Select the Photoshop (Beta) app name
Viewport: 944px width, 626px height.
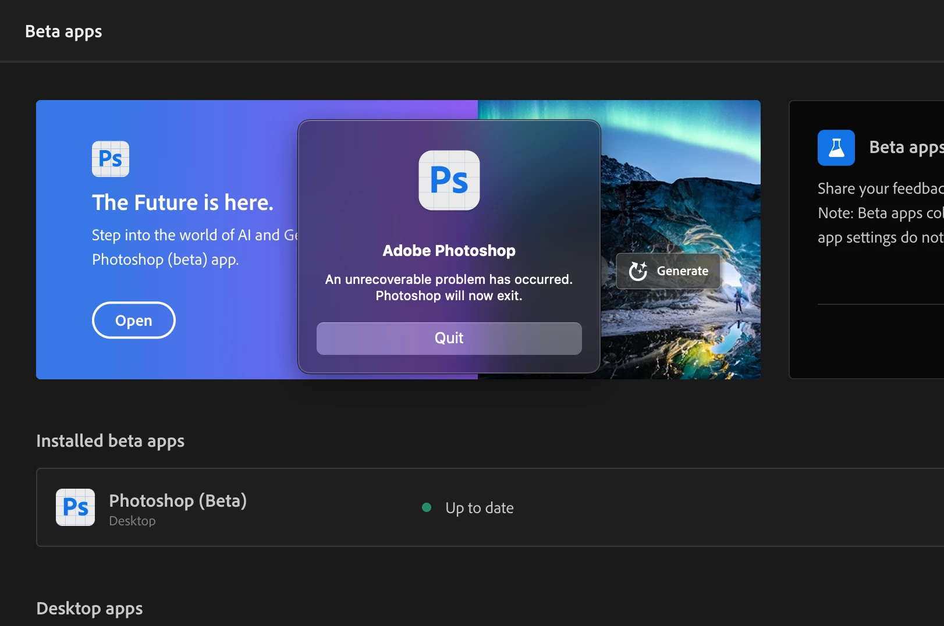178,500
